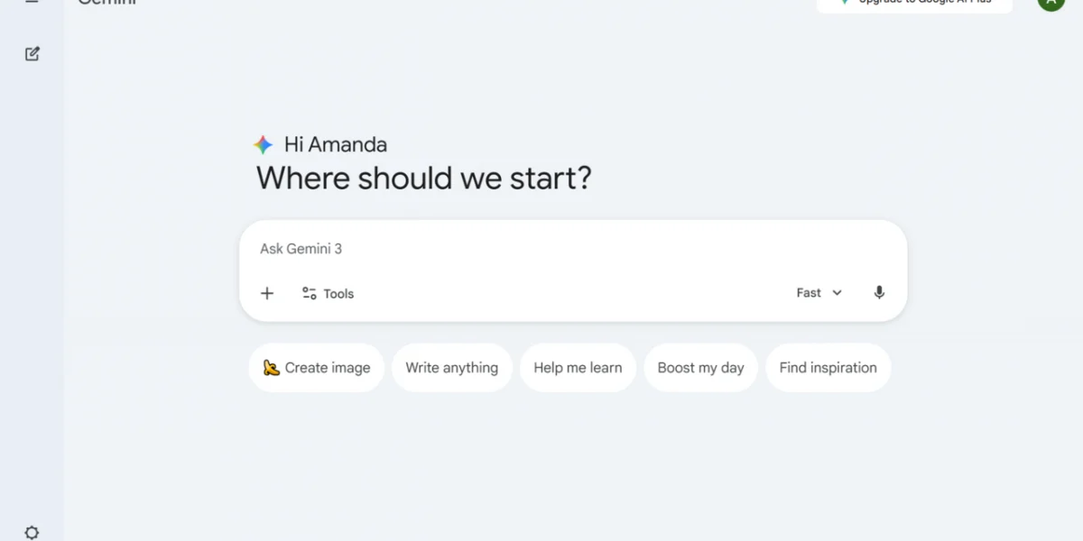
Task: Click the Find inspiration chip
Action: click(828, 368)
